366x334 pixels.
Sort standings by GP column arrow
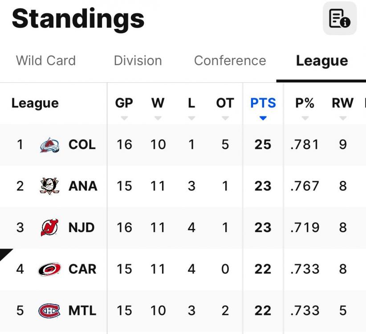124,118
